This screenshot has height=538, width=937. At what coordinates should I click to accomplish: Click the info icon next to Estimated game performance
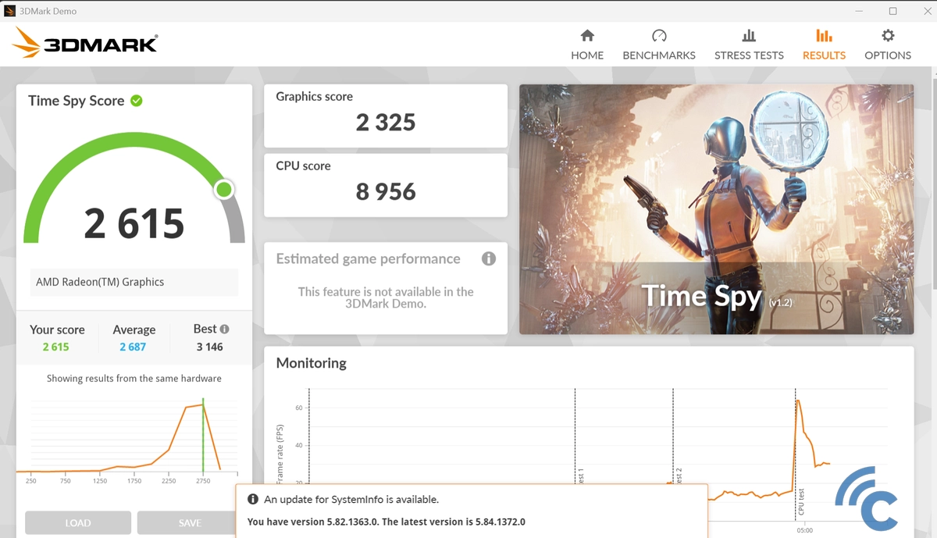click(489, 258)
